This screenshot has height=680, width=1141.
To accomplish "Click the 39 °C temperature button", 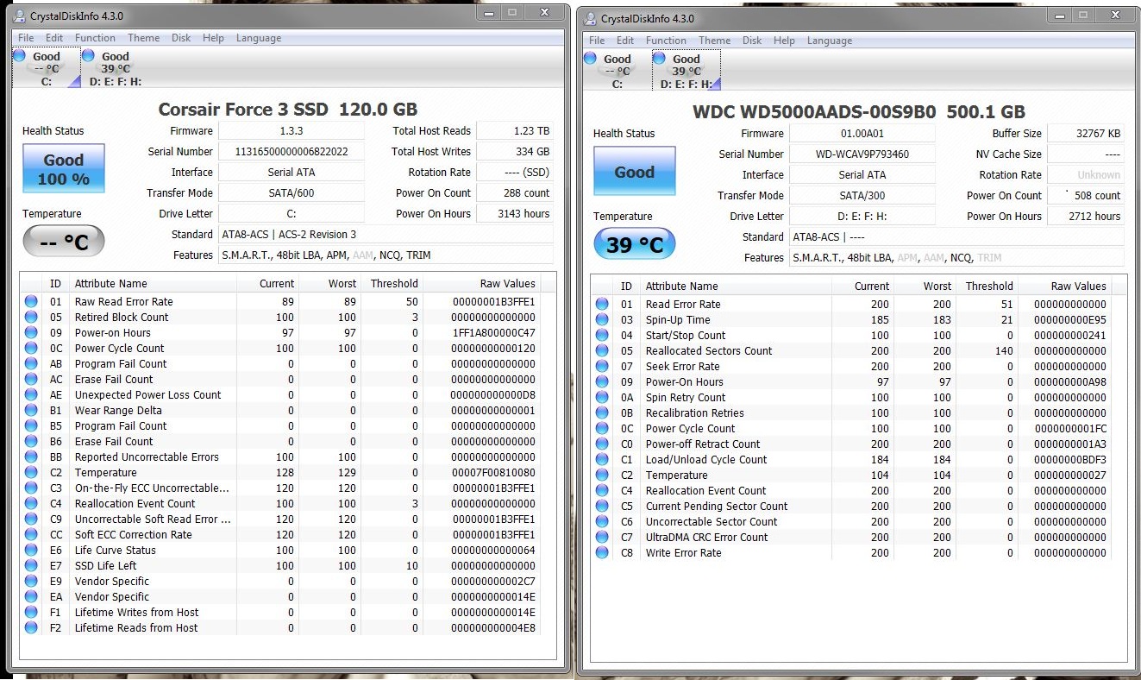I will [635, 245].
